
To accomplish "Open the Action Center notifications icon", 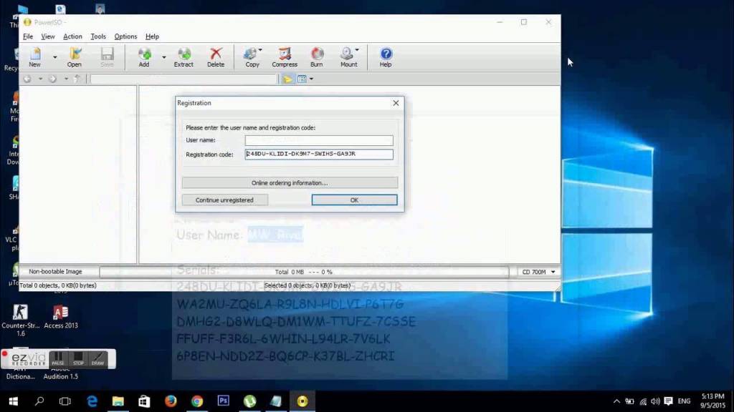I will [x=669, y=401].
